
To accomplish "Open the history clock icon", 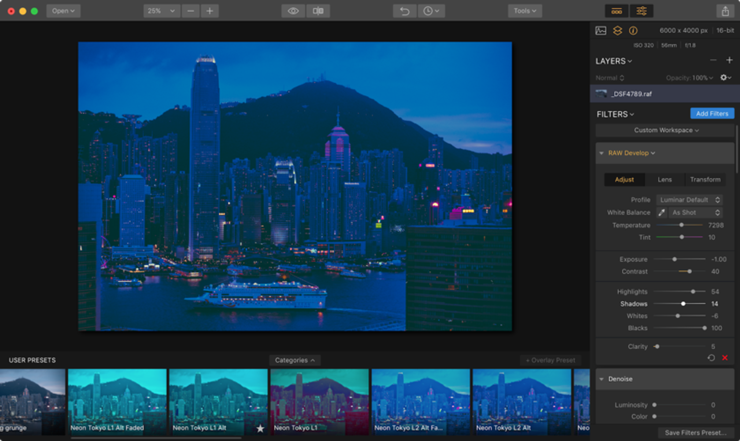I will click(x=430, y=11).
